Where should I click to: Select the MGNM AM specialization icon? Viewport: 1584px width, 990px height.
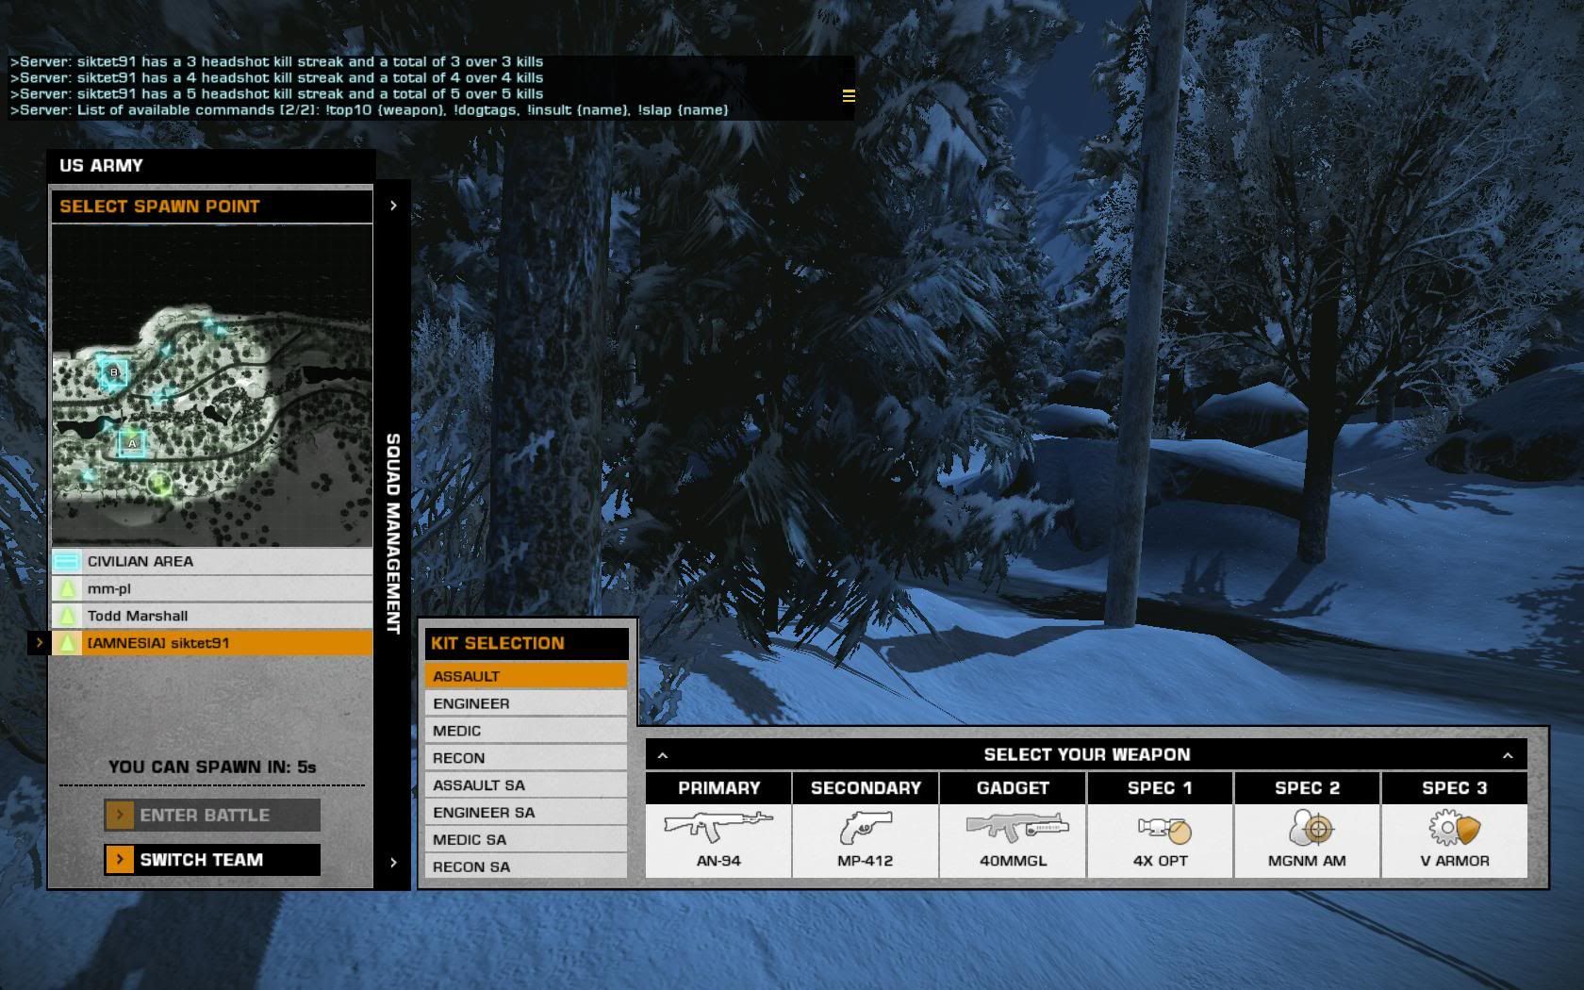[x=1310, y=828]
